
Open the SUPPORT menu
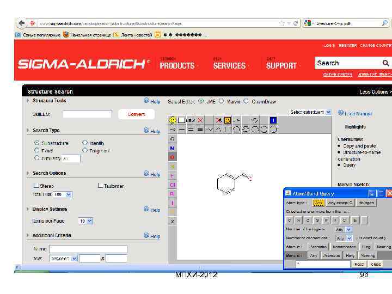tap(281, 66)
